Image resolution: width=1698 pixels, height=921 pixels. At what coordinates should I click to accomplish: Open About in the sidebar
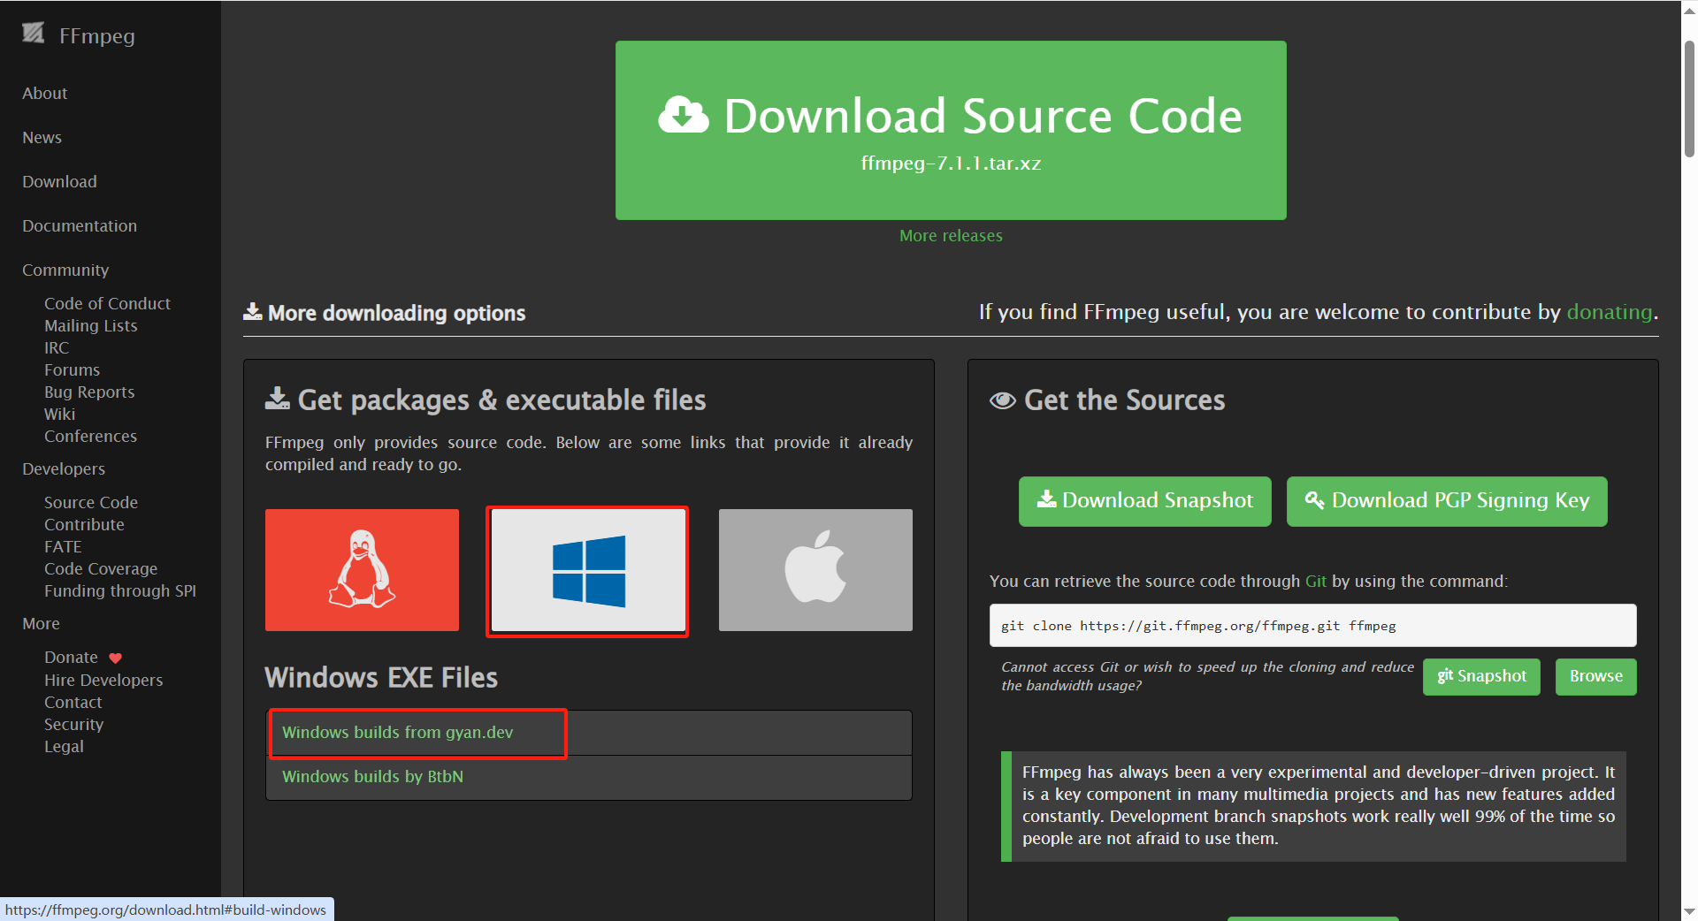coord(44,94)
